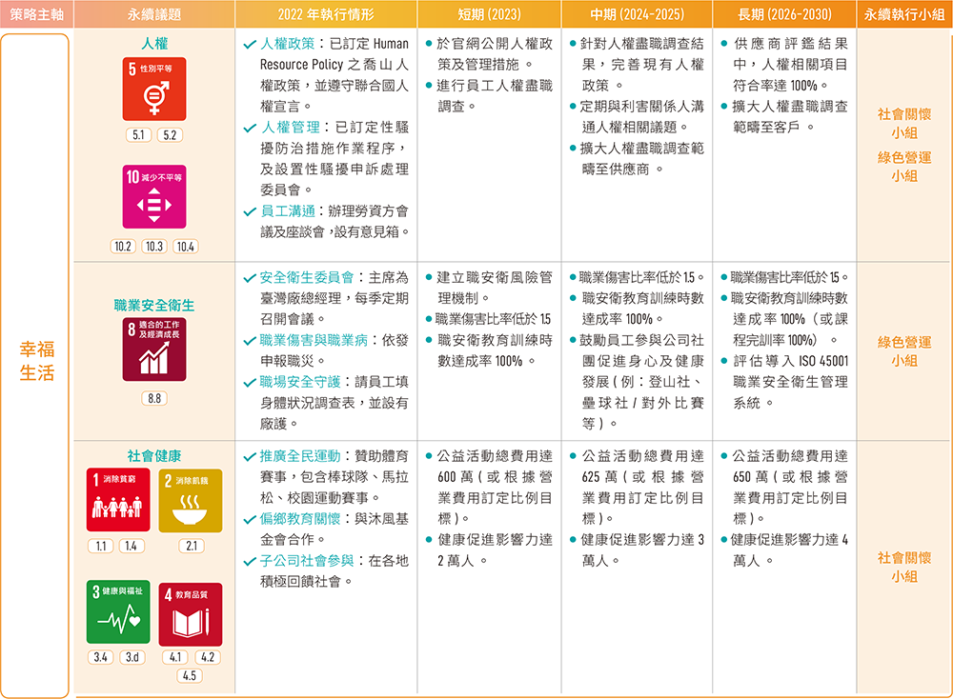The image size is (953, 699).
Task: Select the SDG 2 消除飢餓 icon
Action: (191, 501)
